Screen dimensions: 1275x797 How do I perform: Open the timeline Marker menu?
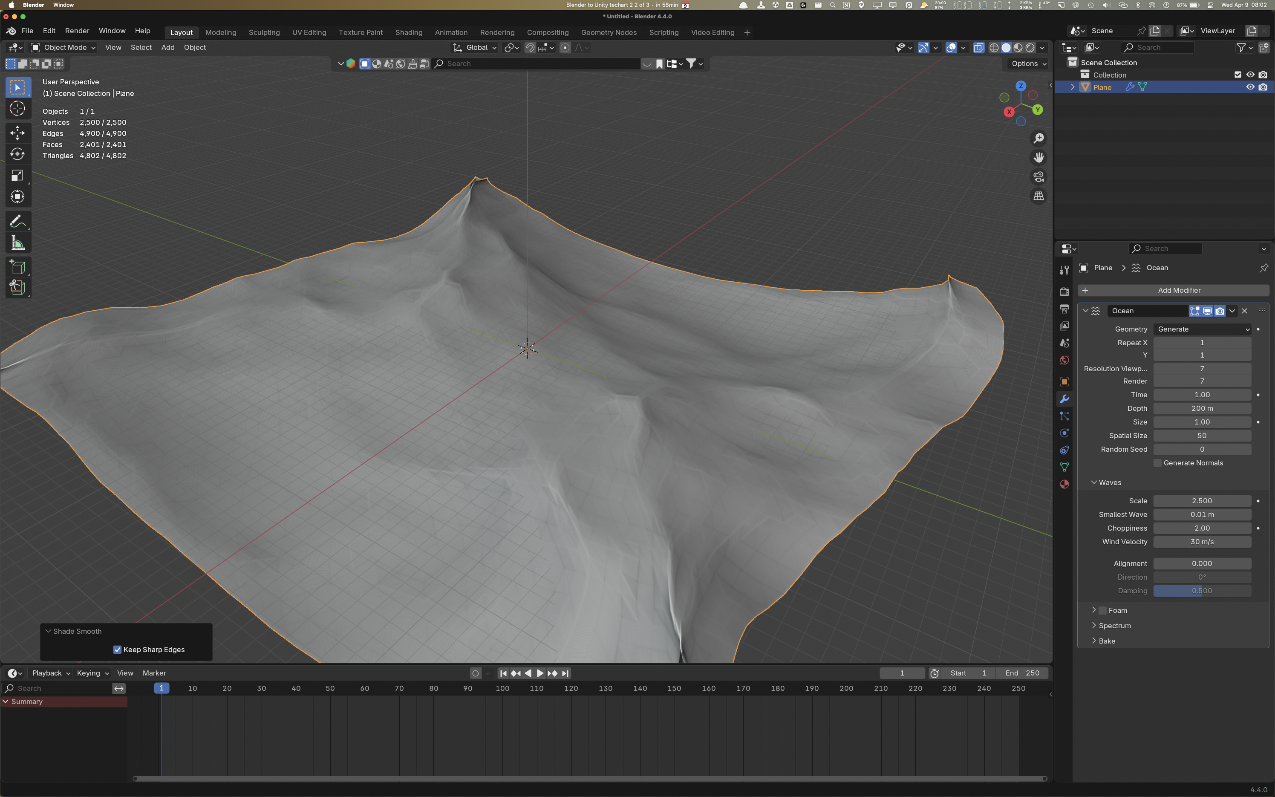tap(154, 673)
